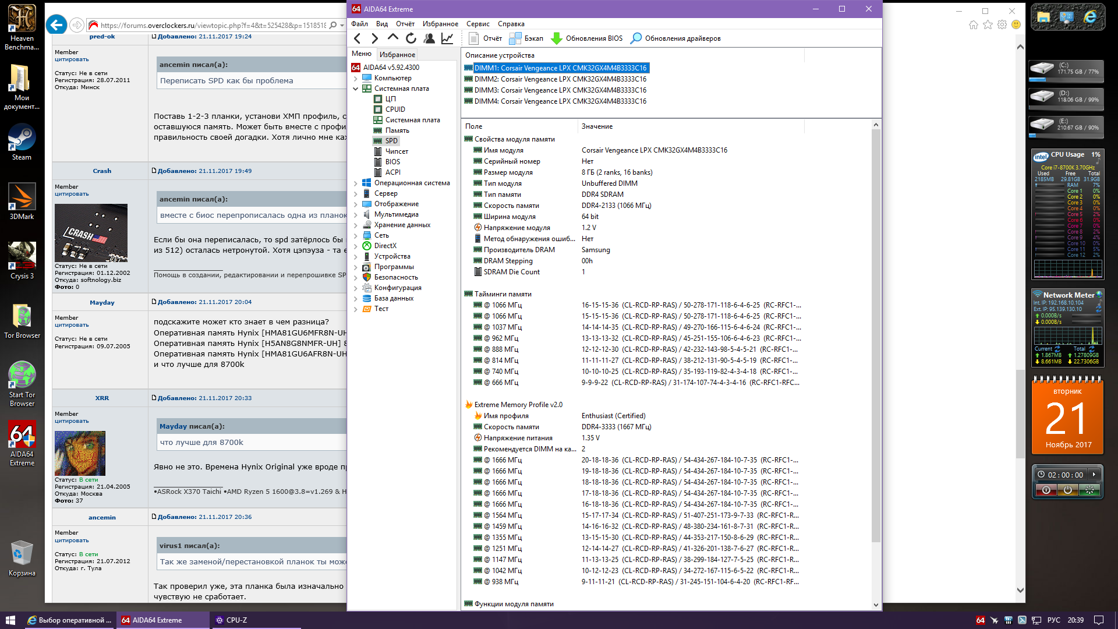
Task: Open the Отчёт report button
Action: point(486,38)
